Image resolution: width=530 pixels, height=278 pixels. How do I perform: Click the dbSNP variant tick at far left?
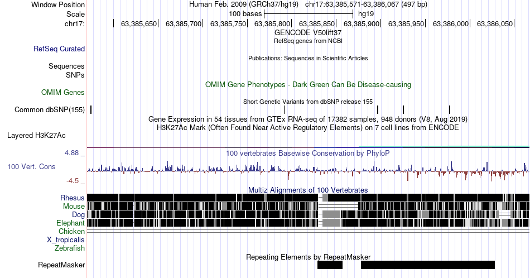(x=91, y=109)
